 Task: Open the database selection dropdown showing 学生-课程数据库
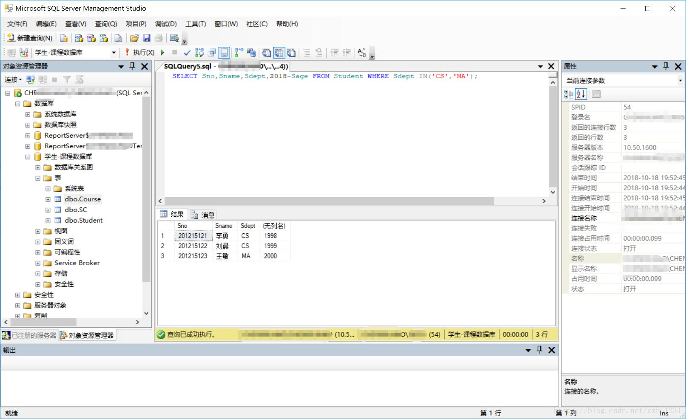pos(114,52)
